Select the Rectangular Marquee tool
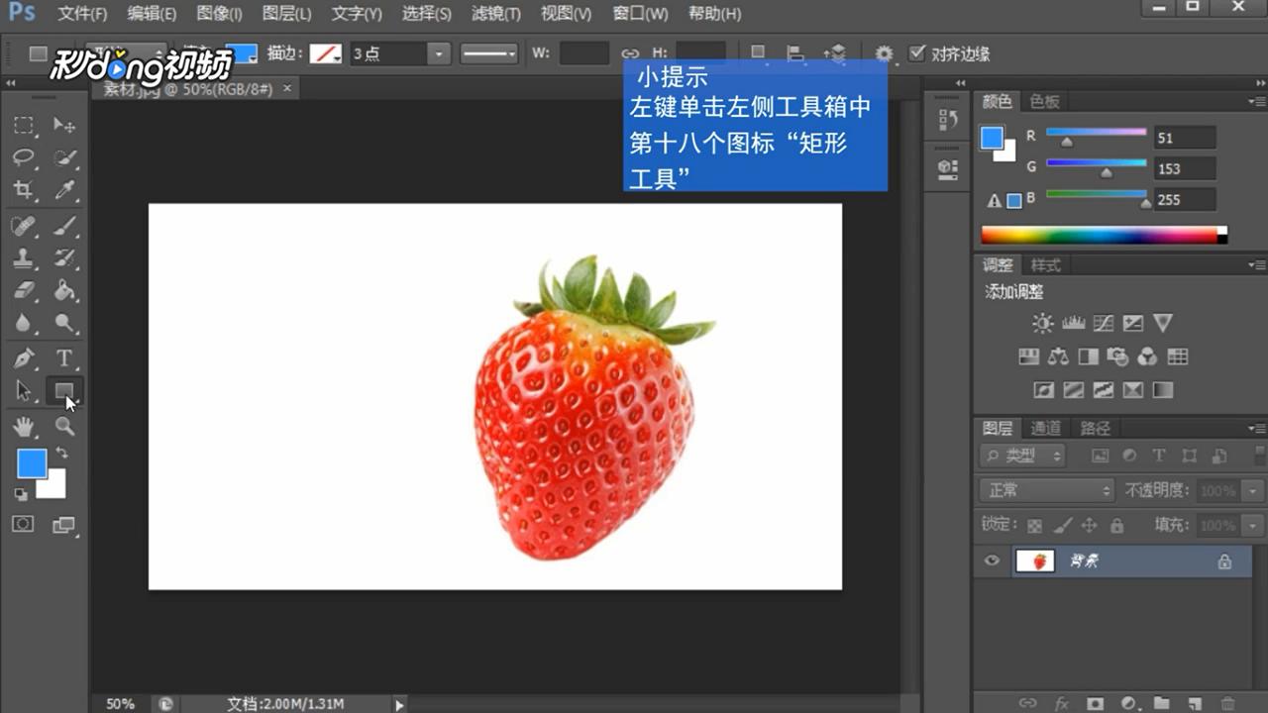The width and height of the screenshot is (1268, 713). [24, 126]
